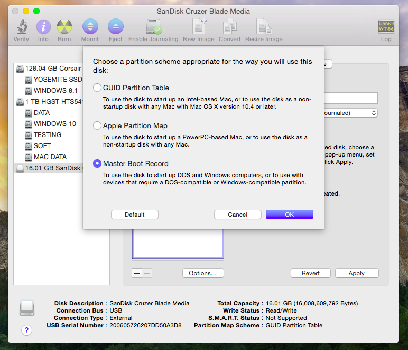This screenshot has width=408, height=350.
Task: Click the Revert button
Action: click(310, 273)
